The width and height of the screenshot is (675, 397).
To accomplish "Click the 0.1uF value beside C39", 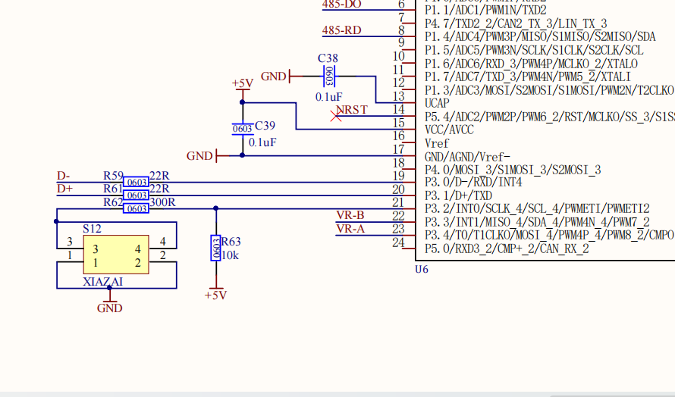I will (262, 142).
